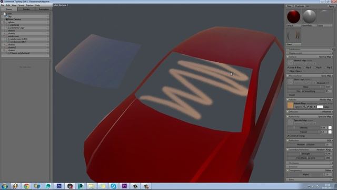Select the grey material sphere thumbnail

(x=309, y=16)
